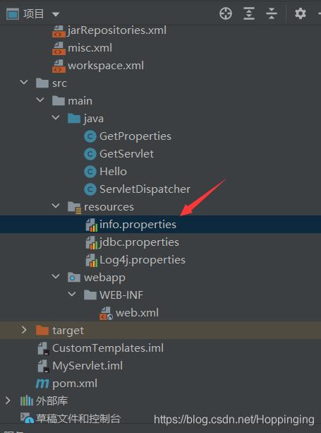Screen dimensions: 321x433
Task: Open the project panel settings gear
Action: pos(301,13)
